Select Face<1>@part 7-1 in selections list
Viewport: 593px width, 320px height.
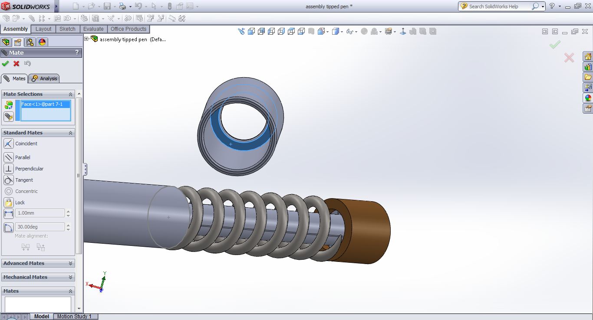tap(45, 104)
